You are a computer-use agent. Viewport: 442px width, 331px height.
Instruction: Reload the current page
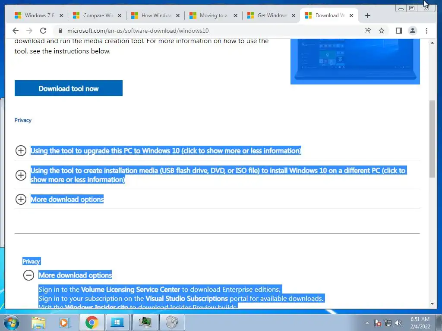coord(43,31)
